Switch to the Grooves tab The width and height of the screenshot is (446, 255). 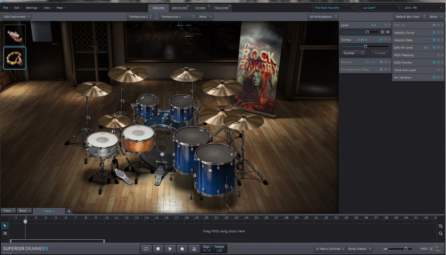click(x=179, y=8)
